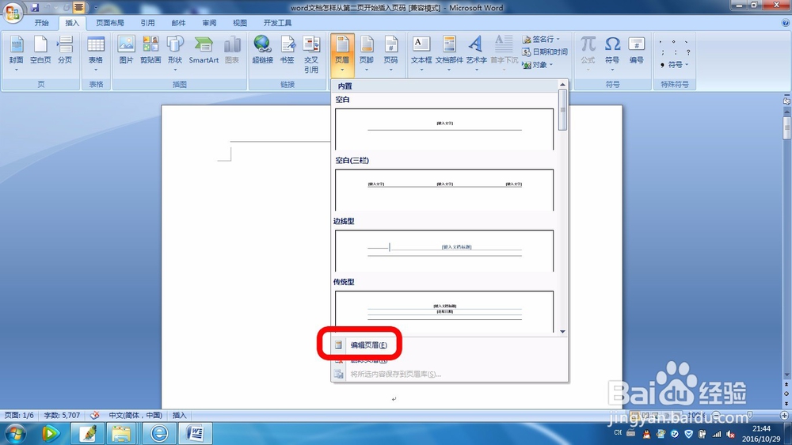Click page count 页面: 1/6 status

coord(19,415)
